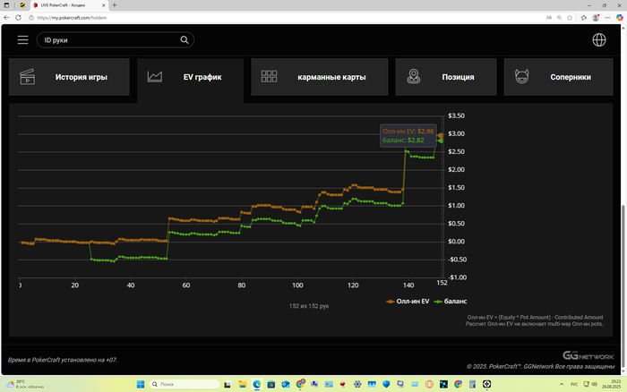Click the "-$1.00" y-axis label
Viewport: 627px width, 392px height.
click(x=457, y=277)
